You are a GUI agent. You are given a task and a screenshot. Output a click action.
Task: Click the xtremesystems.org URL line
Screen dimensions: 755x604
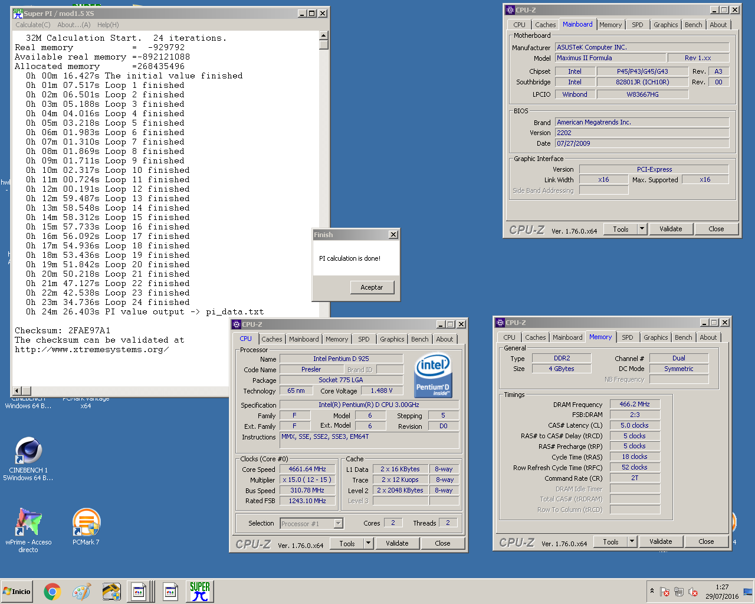(x=92, y=350)
